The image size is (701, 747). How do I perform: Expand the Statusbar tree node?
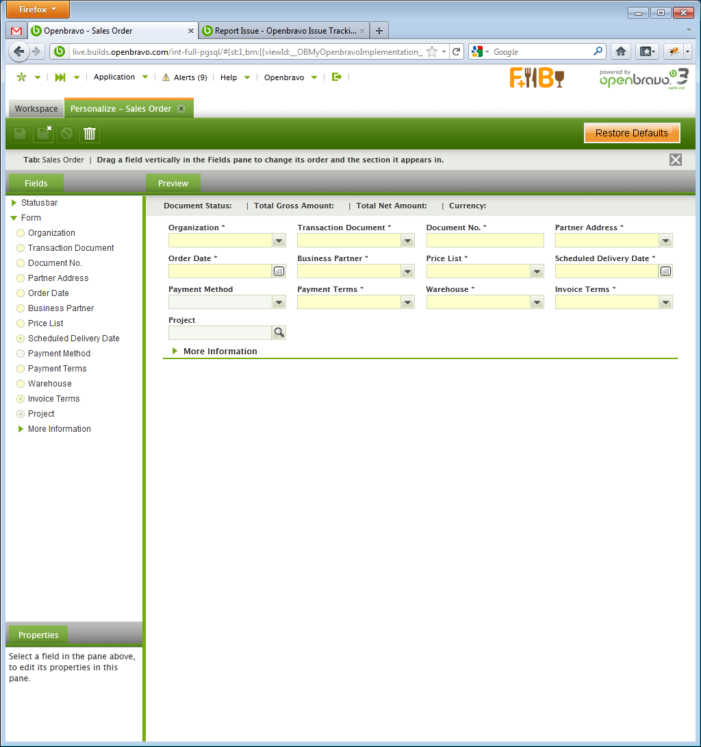[x=14, y=203]
